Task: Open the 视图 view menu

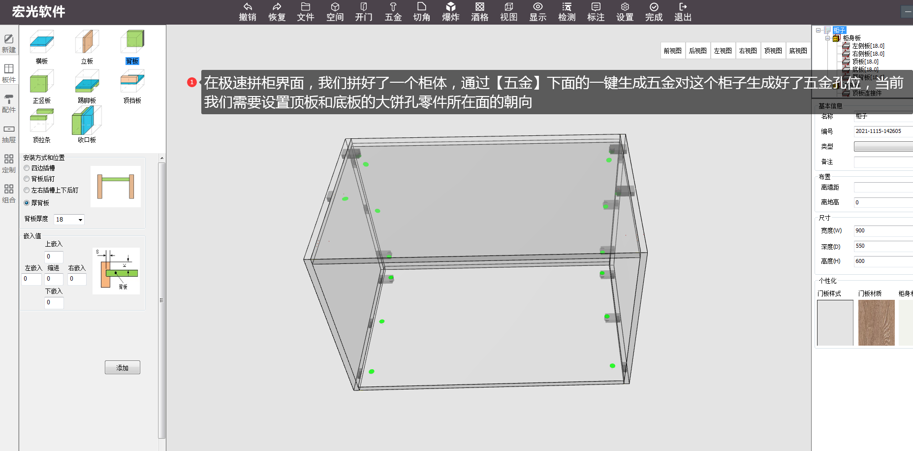Action: click(x=509, y=12)
